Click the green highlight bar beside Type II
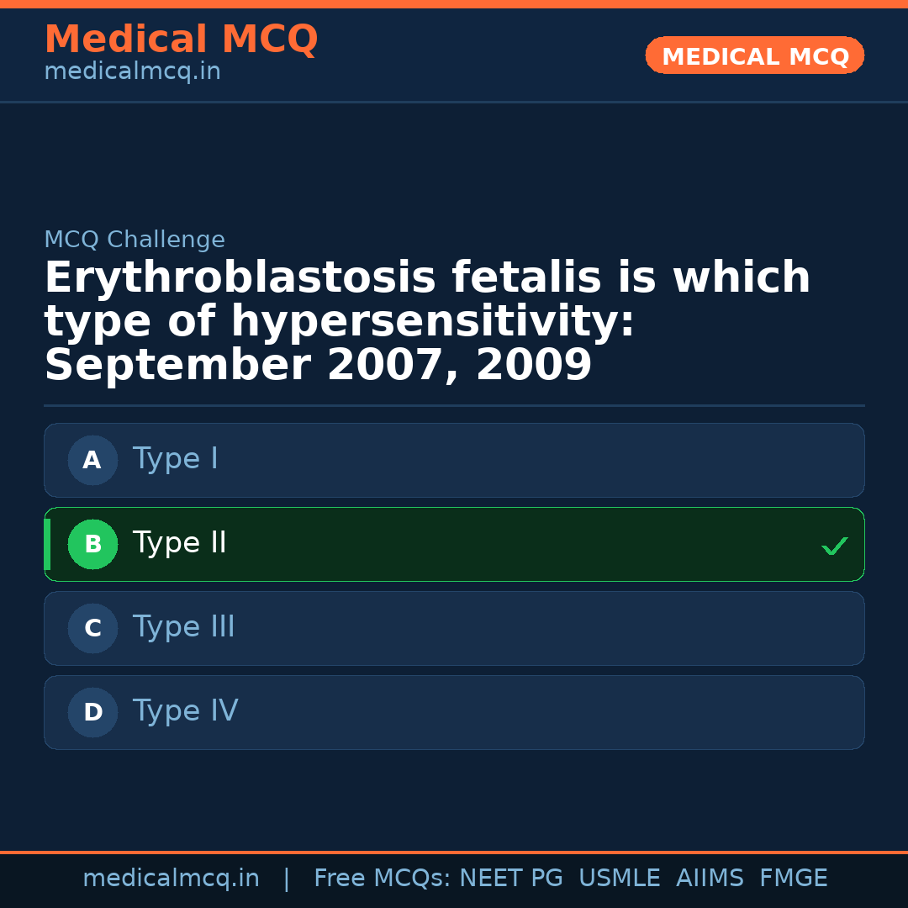 47,544
